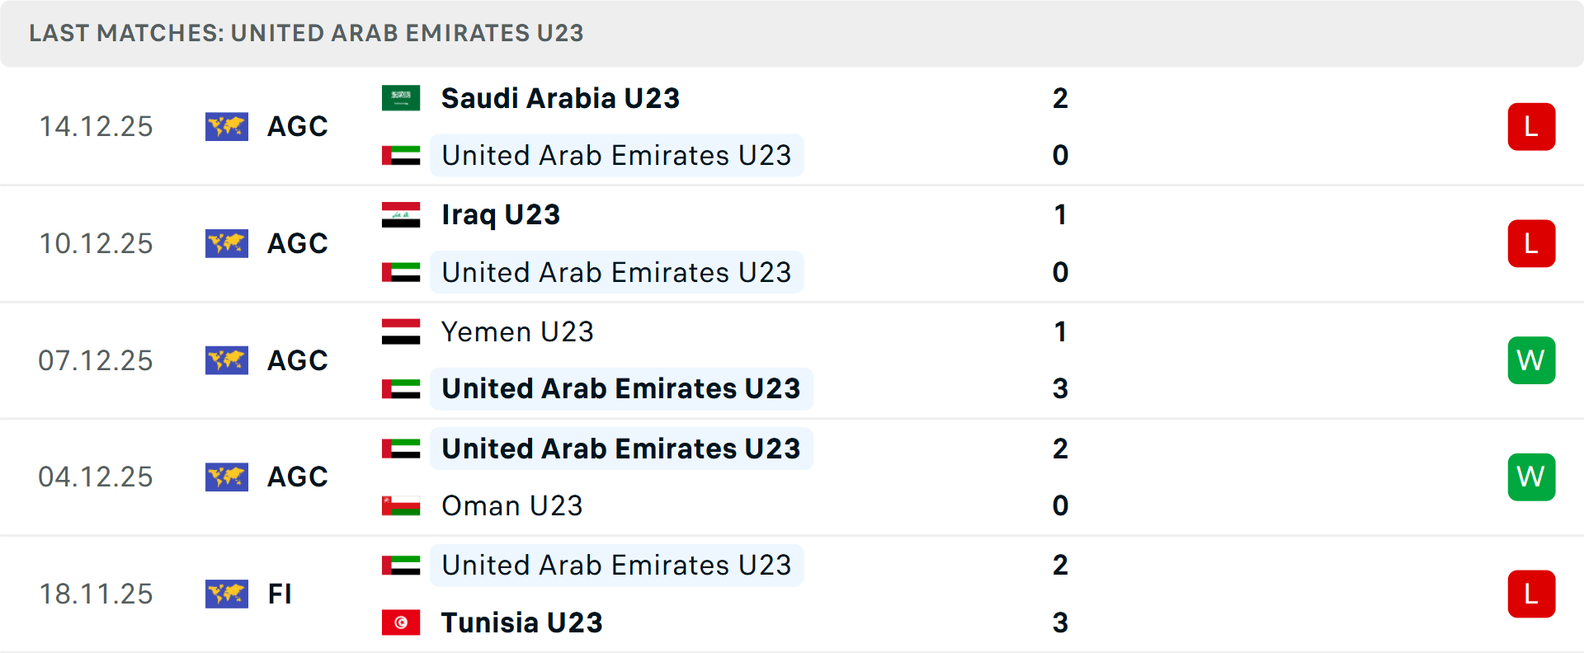The image size is (1584, 653).
Task: Click the Tunisia flag icon
Action: pos(401,622)
